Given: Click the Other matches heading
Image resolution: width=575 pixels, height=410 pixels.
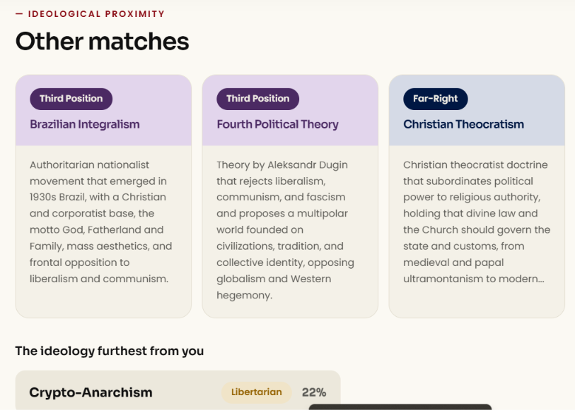Looking at the screenshot, I should pyautogui.click(x=103, y=42).
